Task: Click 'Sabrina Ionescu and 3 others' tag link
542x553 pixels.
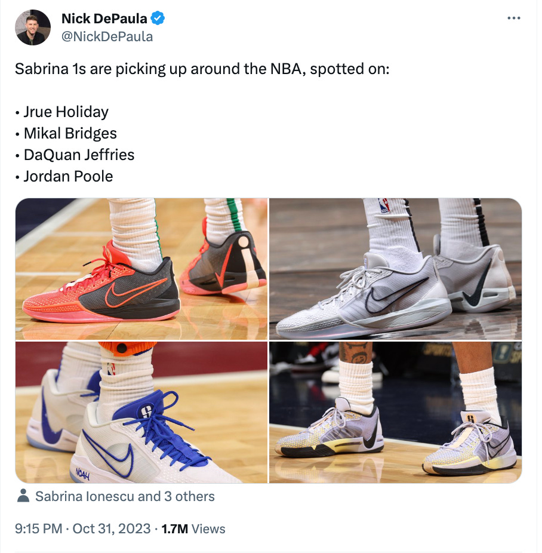Action: (x=125, y=496)
